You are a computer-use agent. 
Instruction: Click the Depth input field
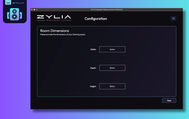tap(112, 68)
